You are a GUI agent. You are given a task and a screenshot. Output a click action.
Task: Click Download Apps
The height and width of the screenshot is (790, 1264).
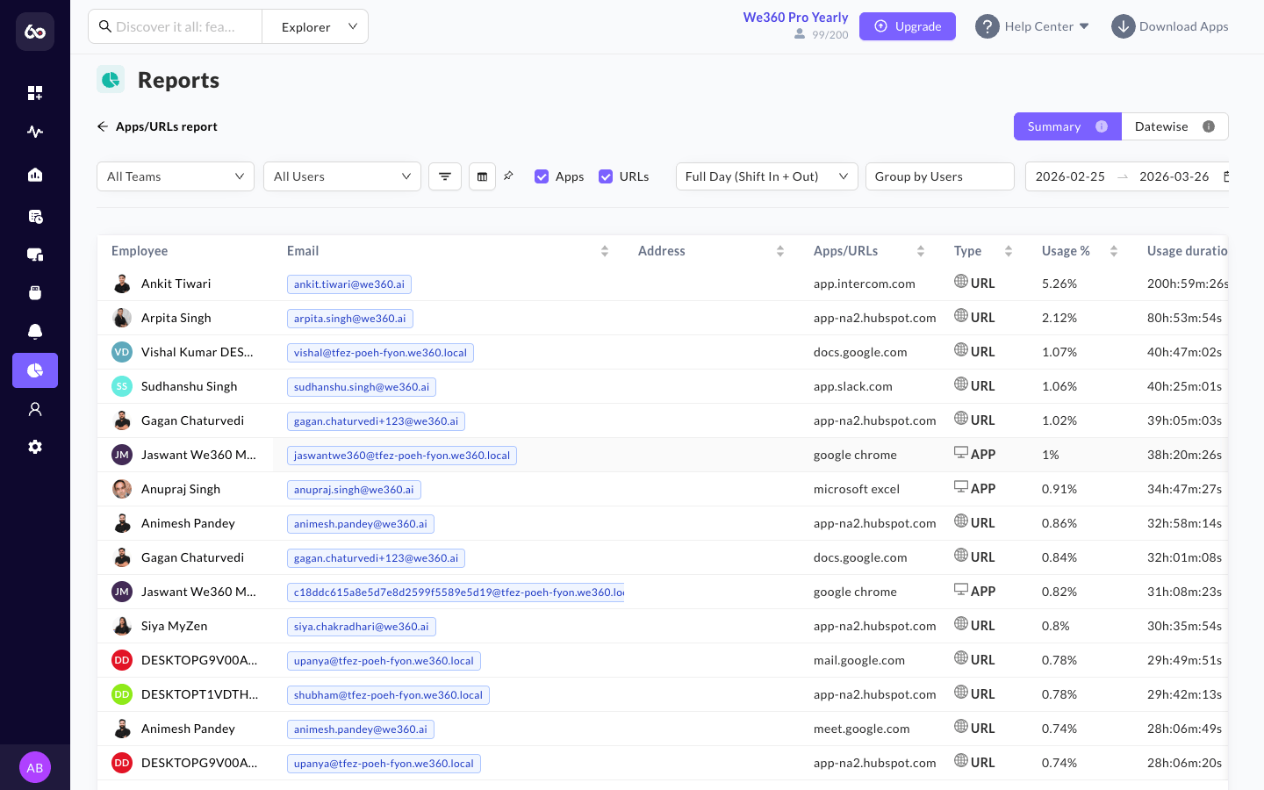tap(1170, 26)
